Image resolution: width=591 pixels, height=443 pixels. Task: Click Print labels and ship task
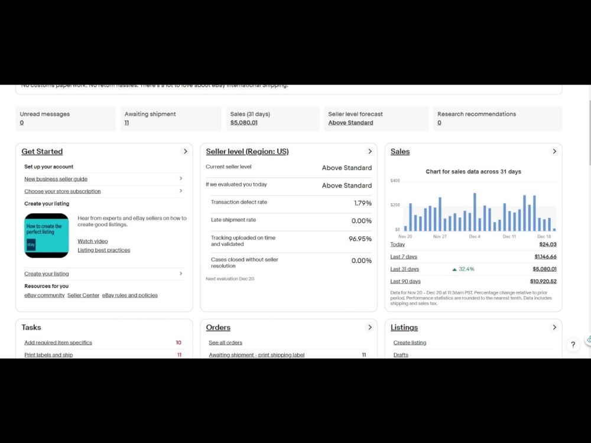point(48,355)
